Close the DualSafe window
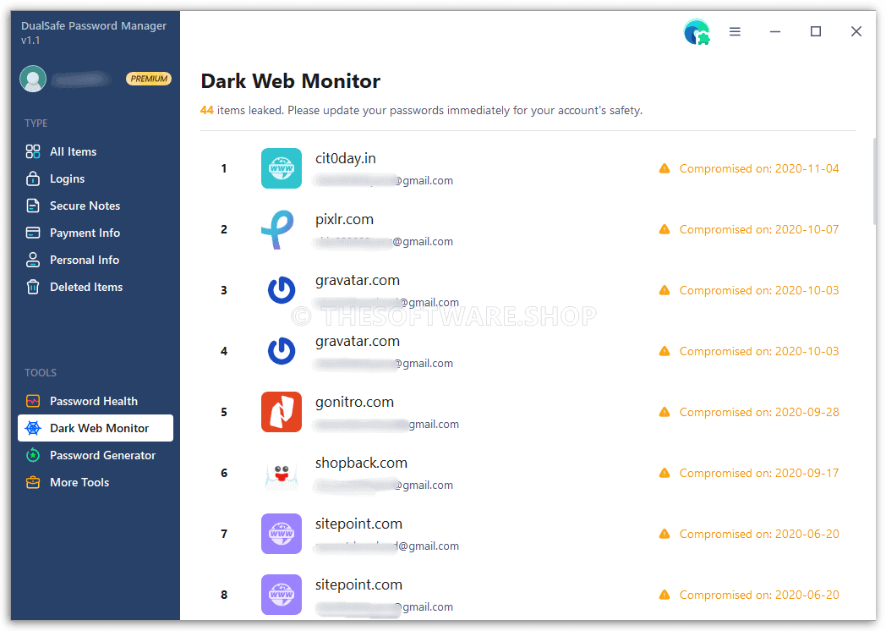The width and height of the screenshot is (886, 631). (x=856, y=31)
